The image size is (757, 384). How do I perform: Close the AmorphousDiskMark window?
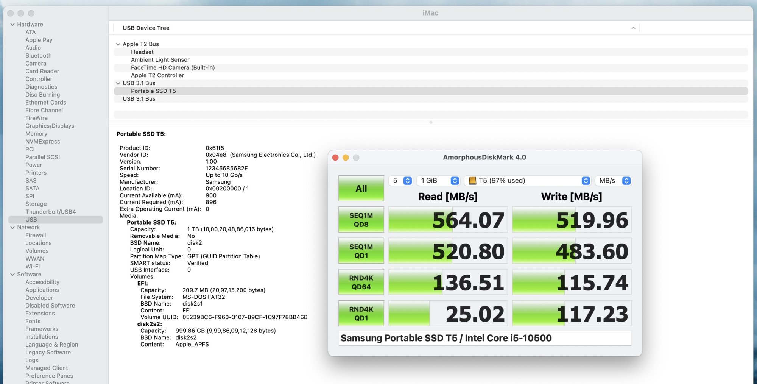(335, 158)
